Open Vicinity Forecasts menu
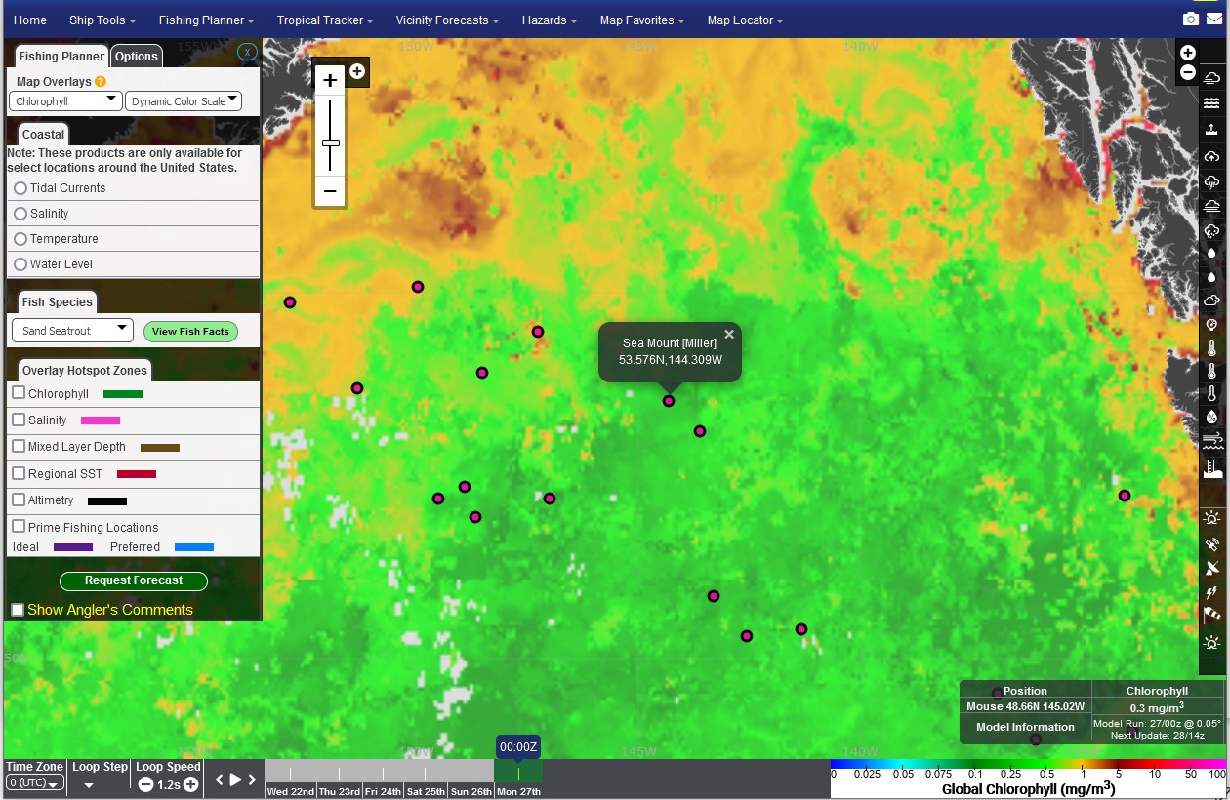The width and height of the screenshot is (1230, 800). tap(447, 20)
